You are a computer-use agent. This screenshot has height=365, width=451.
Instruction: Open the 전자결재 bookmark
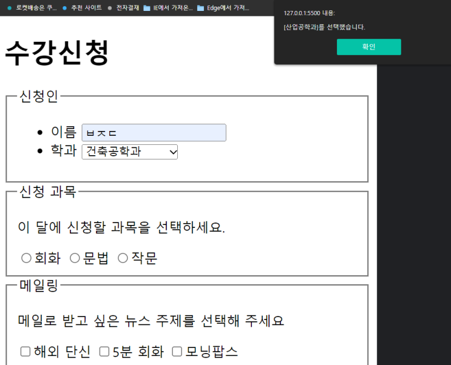tap(123, 8)
